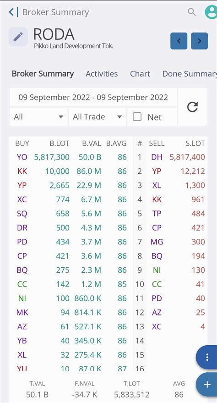Image resolution: width=217 pixels, height=403 pixels.
Task: Select sell broker DH entry
Action: [157, 157]
